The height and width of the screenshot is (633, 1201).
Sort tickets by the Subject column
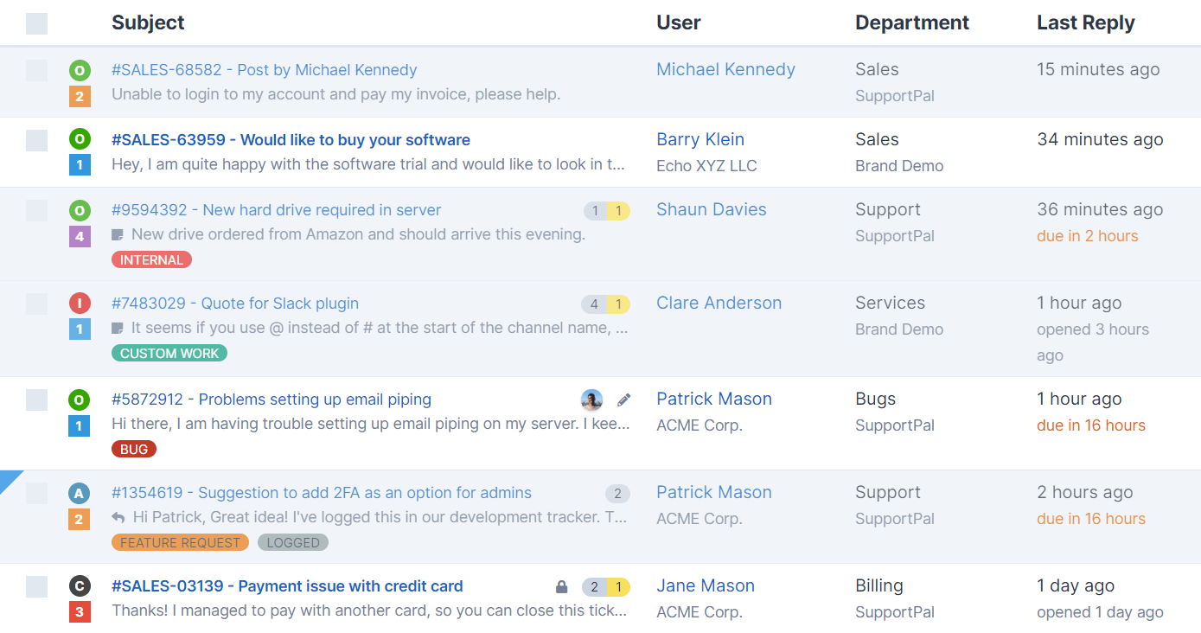tap(147, 22)
